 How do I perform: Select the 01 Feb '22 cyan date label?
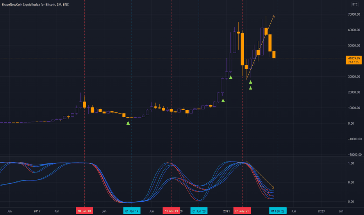pos(278,211)
